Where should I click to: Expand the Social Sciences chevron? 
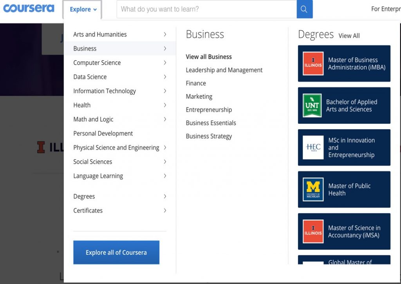[x=165, y=162]
